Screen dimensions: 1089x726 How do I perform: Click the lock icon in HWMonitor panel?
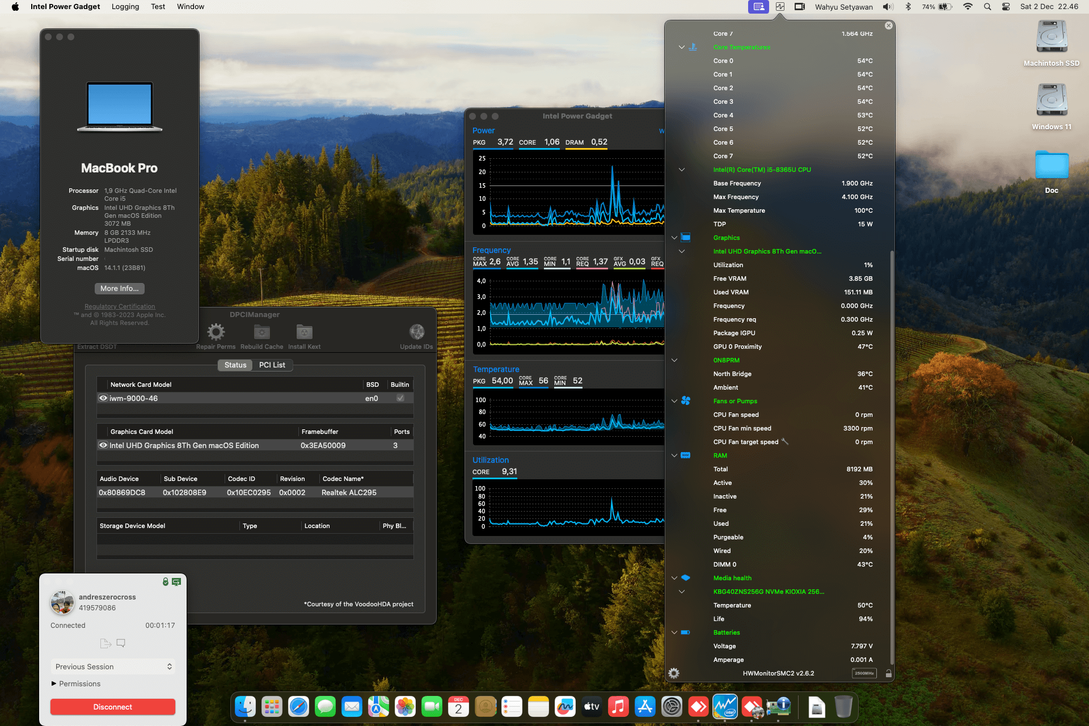[x=888, y=673]
